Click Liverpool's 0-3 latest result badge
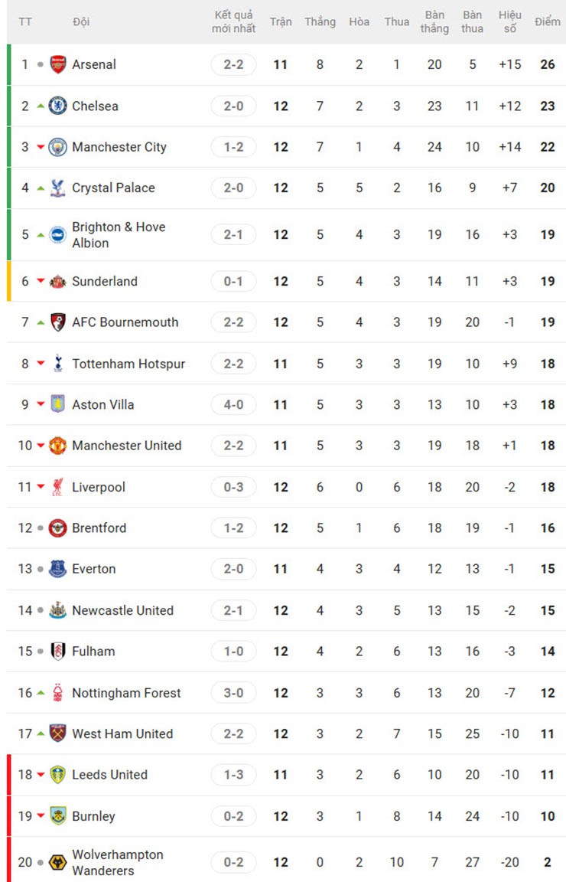566x882 pixels. click(233, 488)
